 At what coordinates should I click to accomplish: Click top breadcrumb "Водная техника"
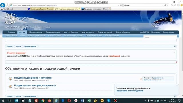[x=30, y=46]
